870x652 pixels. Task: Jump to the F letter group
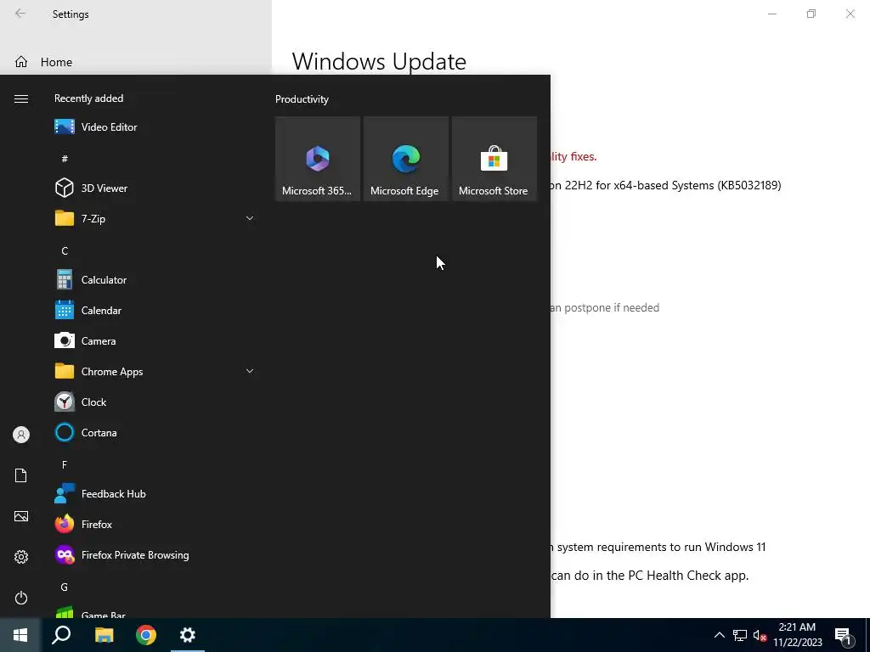(65, 465)
